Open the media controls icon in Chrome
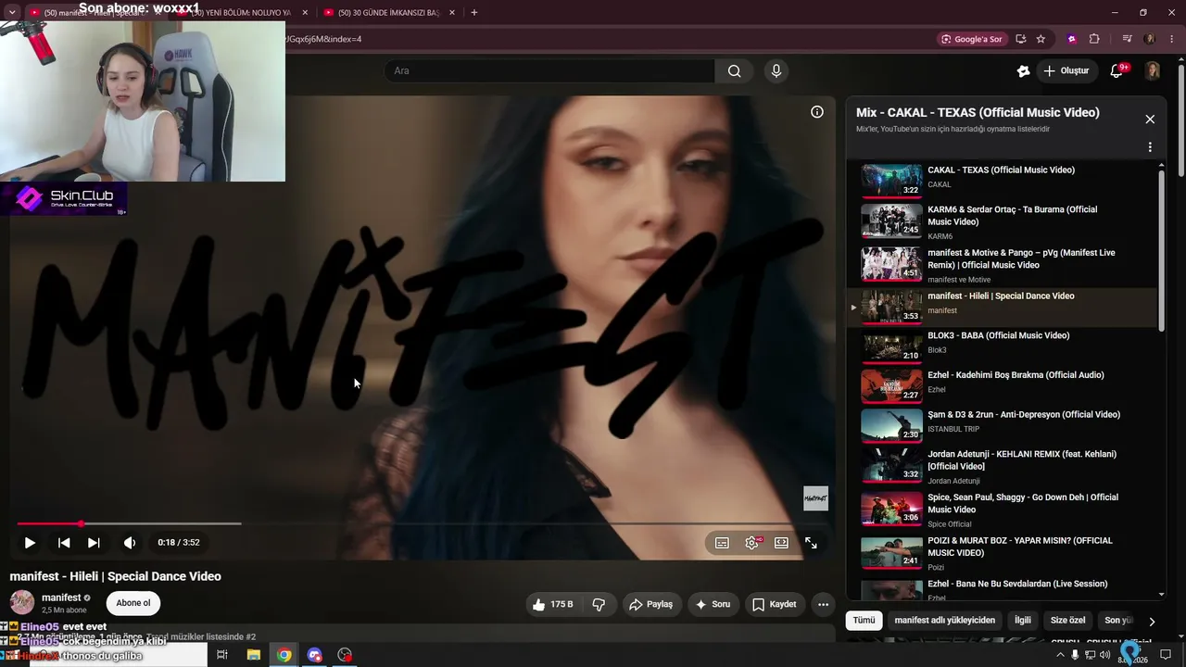1186x667 pixels. [x=1127, y=39]
